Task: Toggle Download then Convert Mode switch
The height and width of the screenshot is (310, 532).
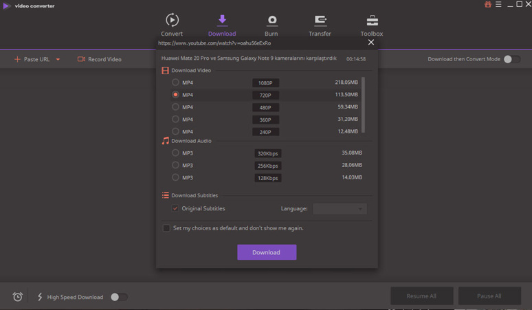Action: click(x=511, y=59)
